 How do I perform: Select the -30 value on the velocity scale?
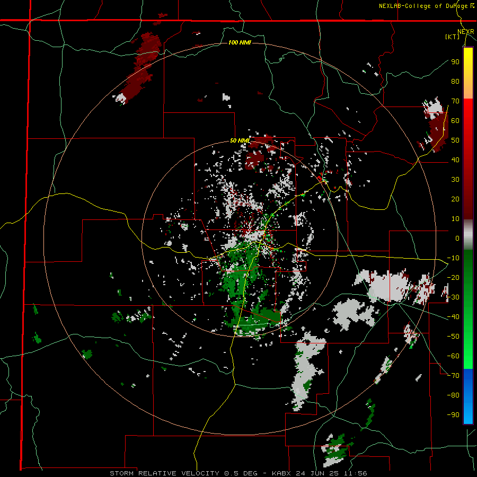pyautogui.click(x=453, y=297)
